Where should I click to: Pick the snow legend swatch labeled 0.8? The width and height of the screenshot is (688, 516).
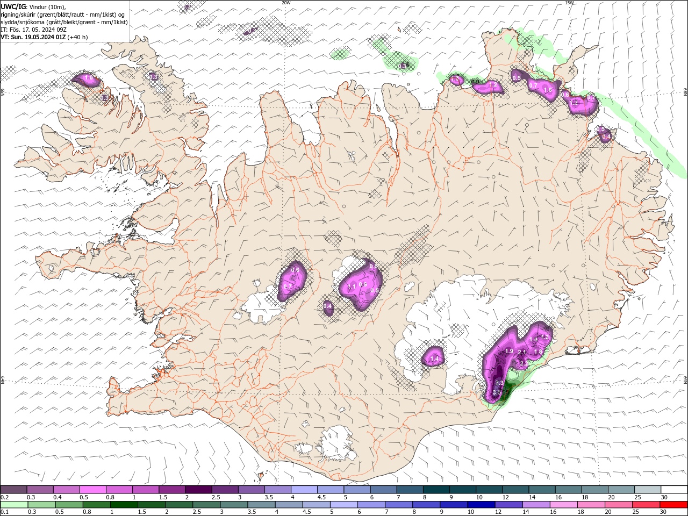coord(119,490)
